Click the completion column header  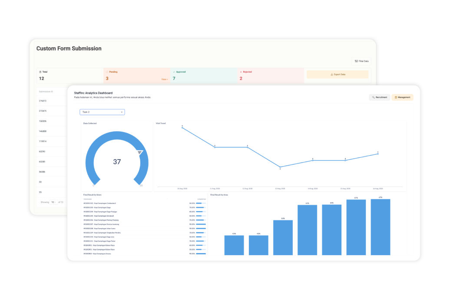pyautogui.click(x=202, y=199)
